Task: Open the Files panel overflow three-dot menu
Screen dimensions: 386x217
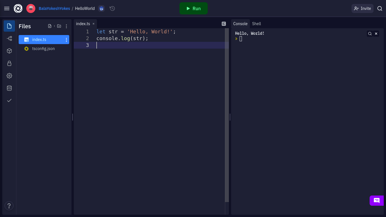Action: click(66, 26)
